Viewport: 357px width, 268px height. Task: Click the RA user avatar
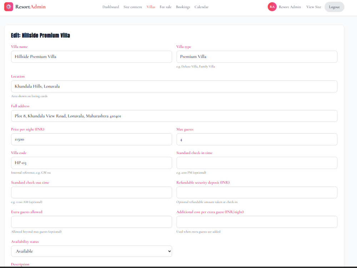[272, 7]
